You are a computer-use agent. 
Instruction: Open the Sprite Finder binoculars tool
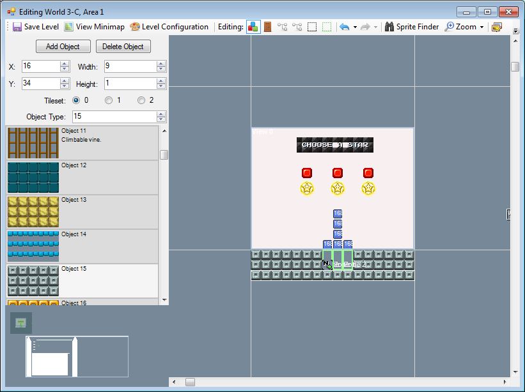[412, 27]
